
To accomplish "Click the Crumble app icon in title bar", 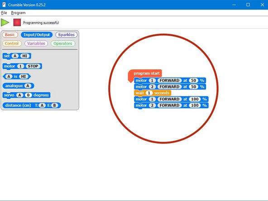I will [x=4, y=5].
